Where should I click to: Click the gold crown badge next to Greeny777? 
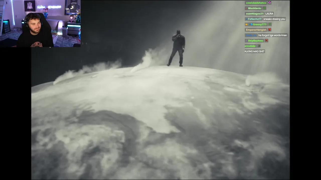(x=247, y=24)
